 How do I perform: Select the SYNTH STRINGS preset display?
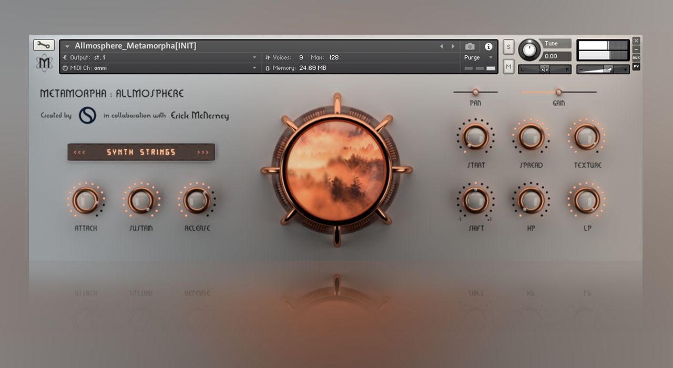141,152
